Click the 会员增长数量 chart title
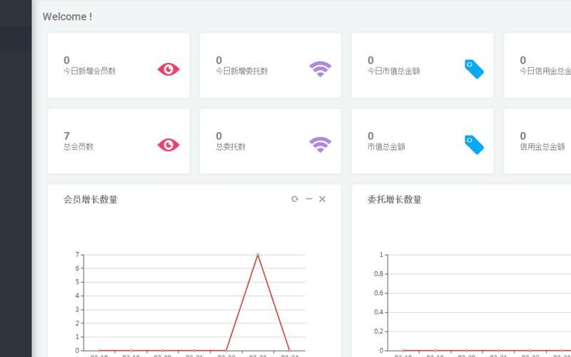The image size is (571, 357). pyautogui.click(x=91, y=199)
